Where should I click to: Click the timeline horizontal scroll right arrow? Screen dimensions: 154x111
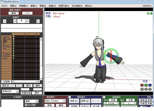coord(38,81)
